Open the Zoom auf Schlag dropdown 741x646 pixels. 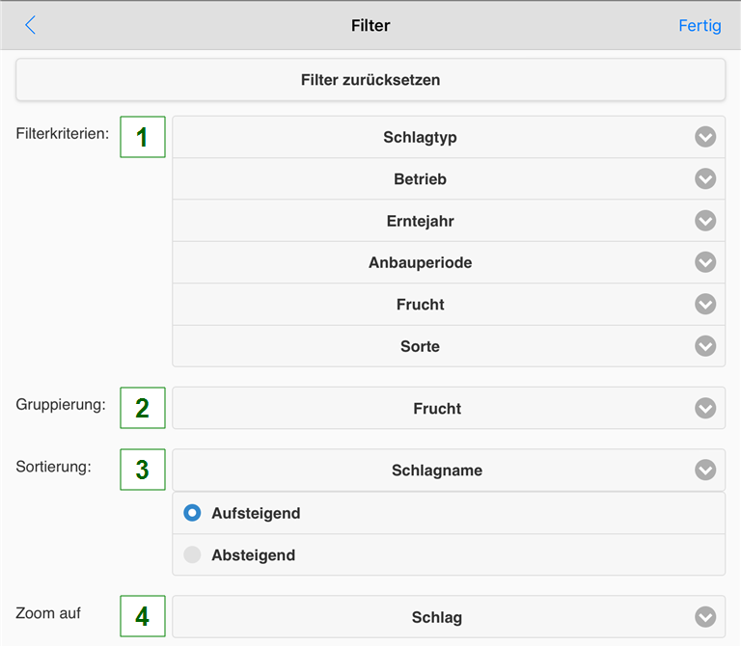pos(437,617)
